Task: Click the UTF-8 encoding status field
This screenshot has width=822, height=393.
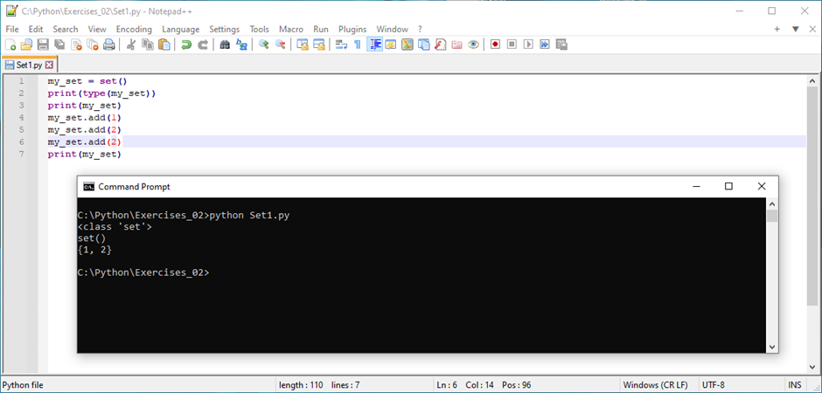Action: click(742, 385)
